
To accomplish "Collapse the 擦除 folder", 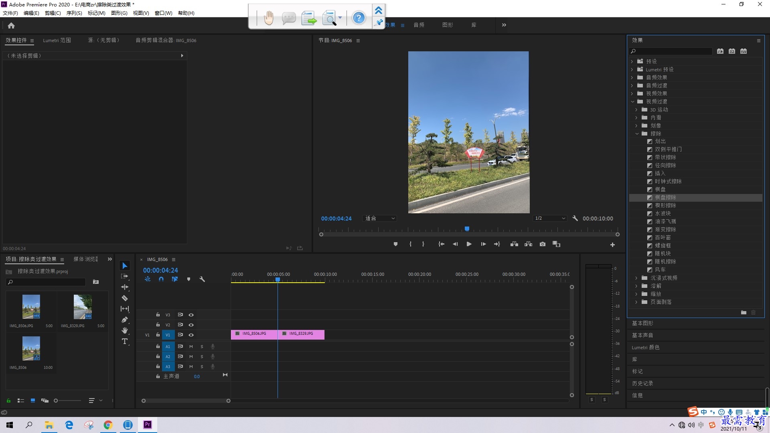I will [x=637, y=134].
